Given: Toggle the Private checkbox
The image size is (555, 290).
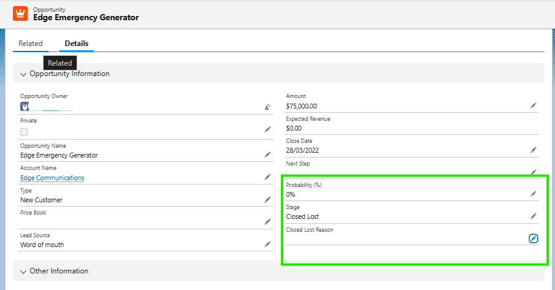Looking at the screenshot, I should pos(24,132).
